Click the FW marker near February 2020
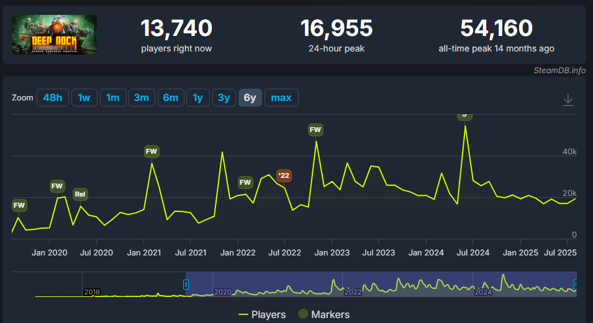 [57, 186]
